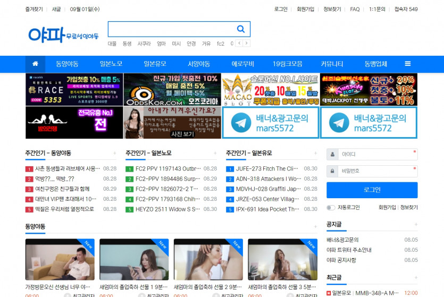Click the user icon in the 아이디 field

click(332, 155)
